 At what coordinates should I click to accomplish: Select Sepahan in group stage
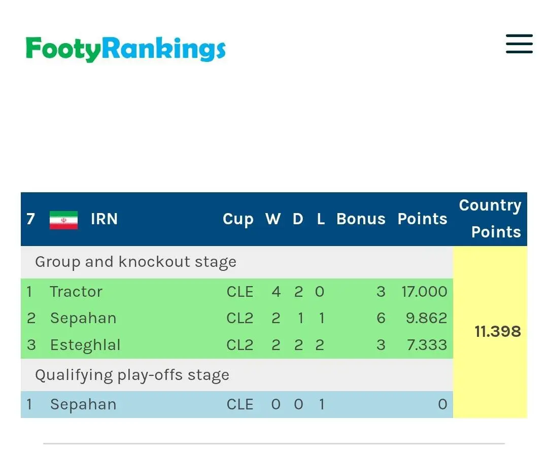(x=83, y=318)
